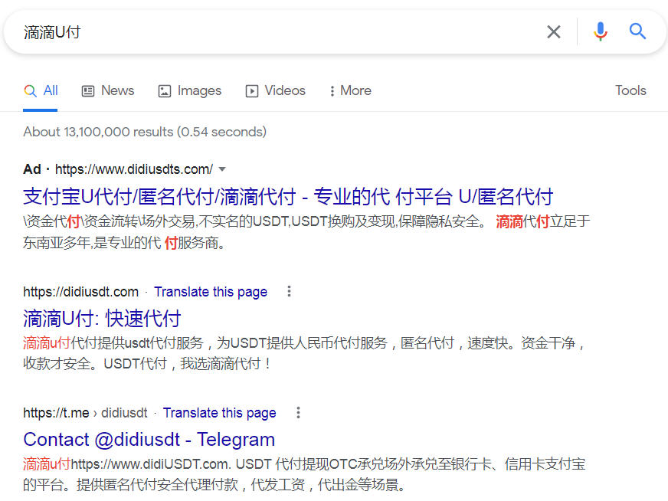668x501 pixels.
Task: Click the https://t.me › didiusdt breadcrumb
Action: point(85,413)
